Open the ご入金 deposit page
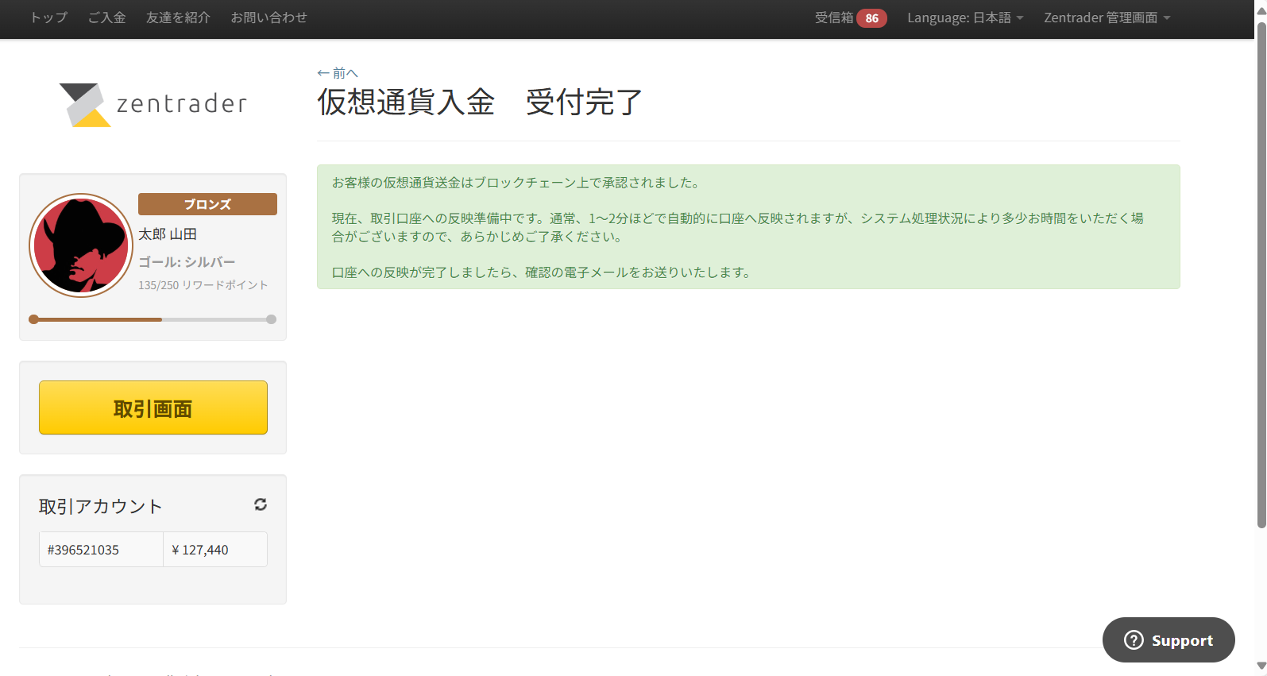This screenshot has height=676, width=1267. pyautogui.click(x=107, y=17)
